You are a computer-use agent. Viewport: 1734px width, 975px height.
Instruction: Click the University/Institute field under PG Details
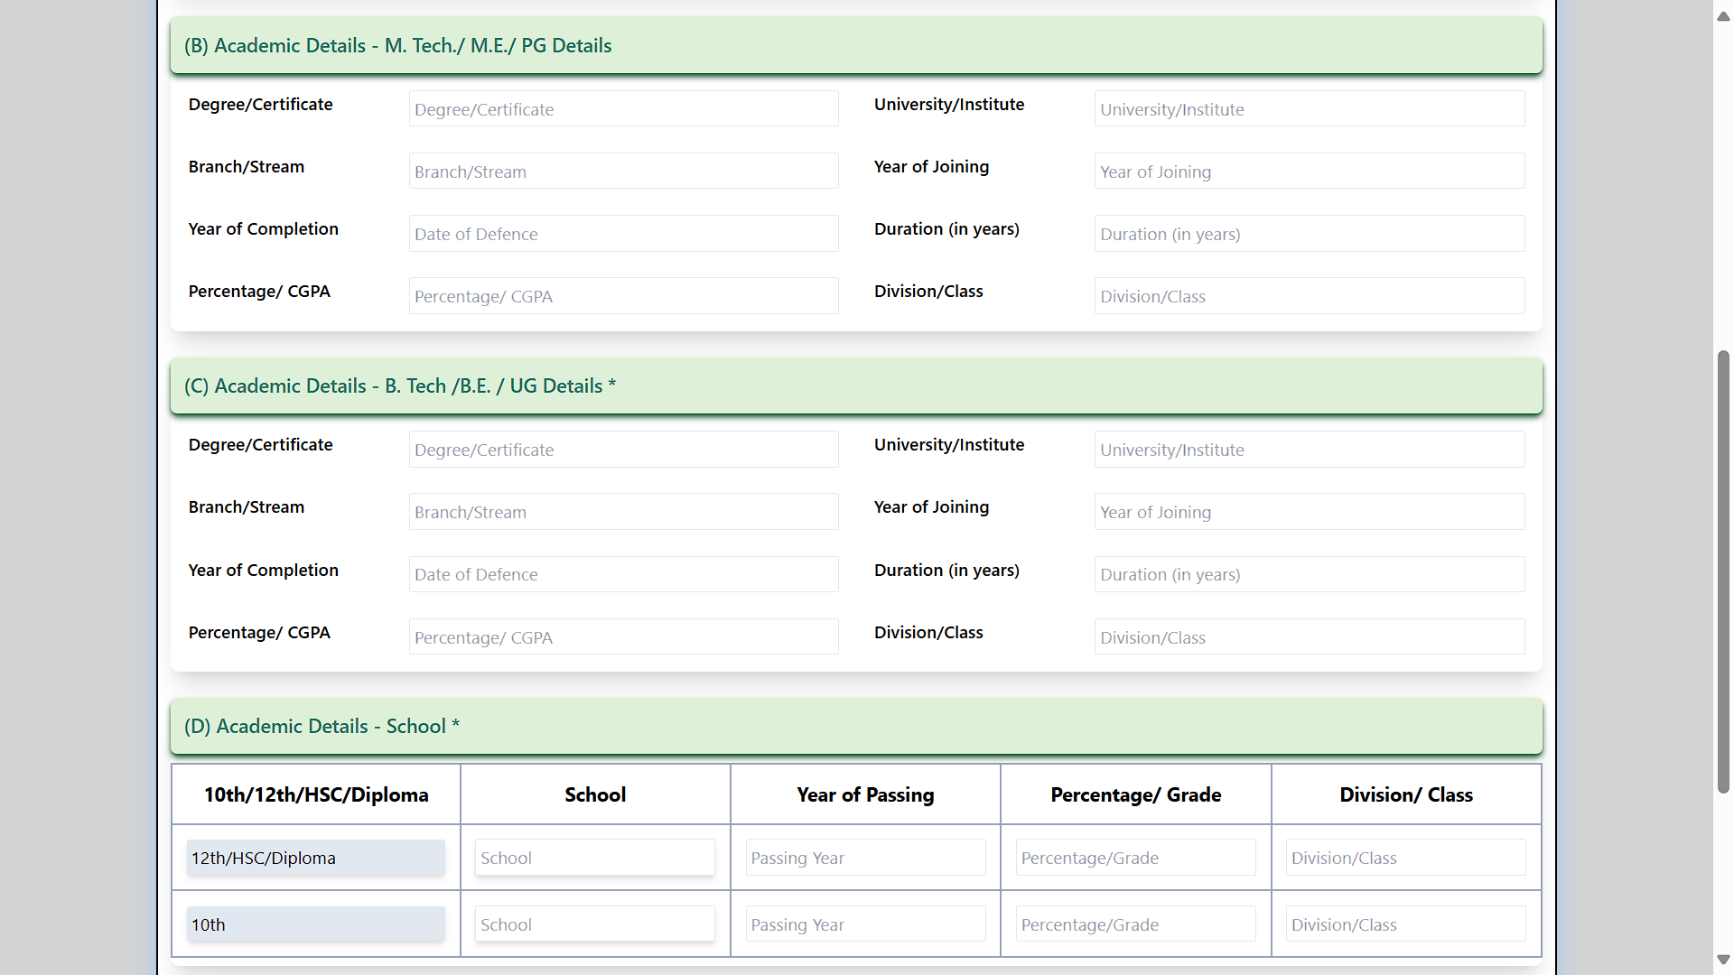click(1309, 108)
